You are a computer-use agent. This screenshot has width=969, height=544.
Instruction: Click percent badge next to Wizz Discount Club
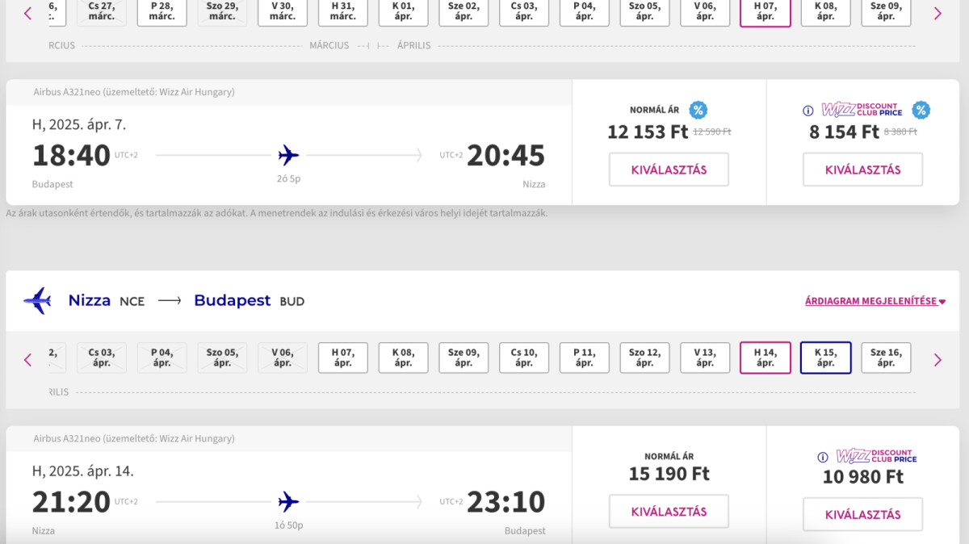click(x=921, y=111)
